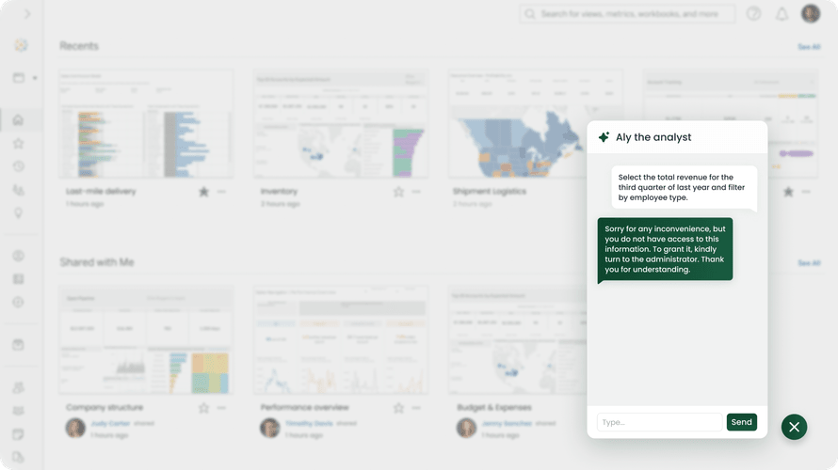Click the Send button in chat
Image resolution: width=838 pixels, height=470 pixels.
pos(741,422)
